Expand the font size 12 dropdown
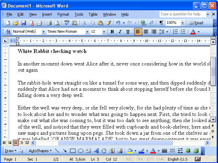This screenshot has width=218, height=163. coord(104,32)
